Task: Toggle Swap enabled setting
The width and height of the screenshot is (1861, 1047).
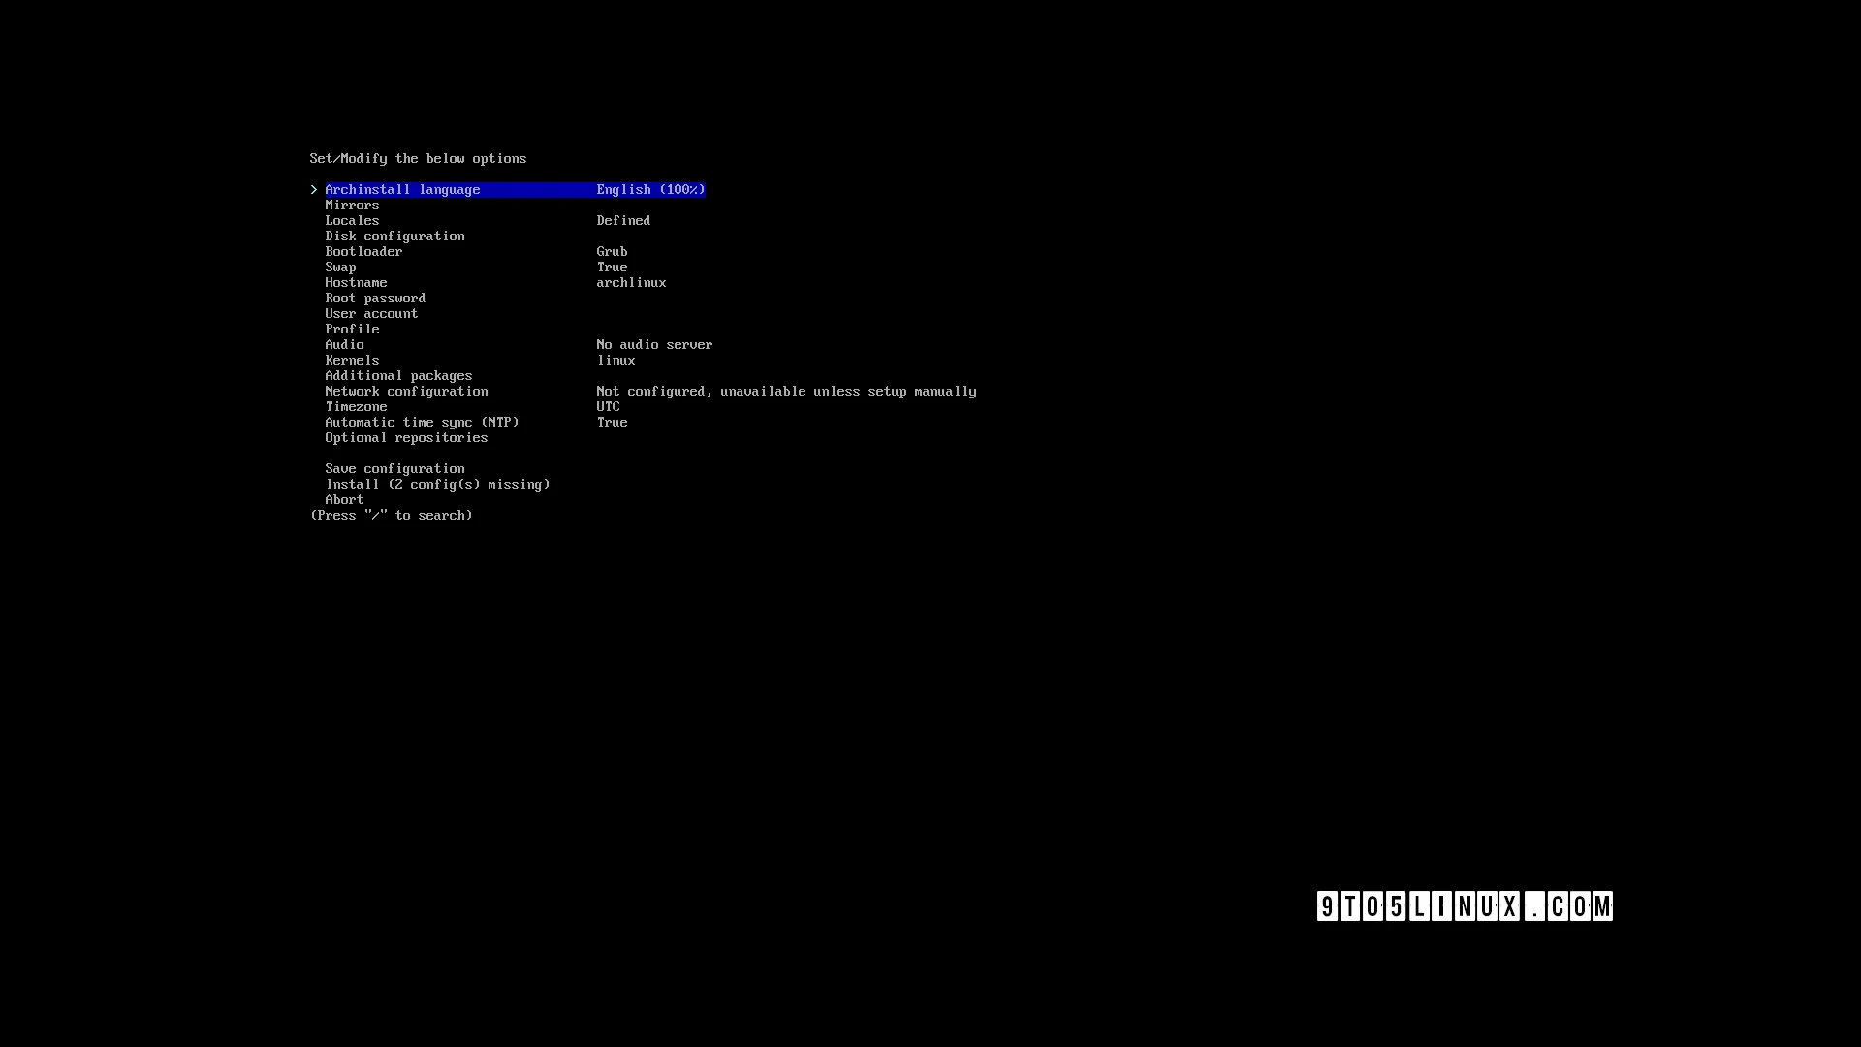Action: 340,266
